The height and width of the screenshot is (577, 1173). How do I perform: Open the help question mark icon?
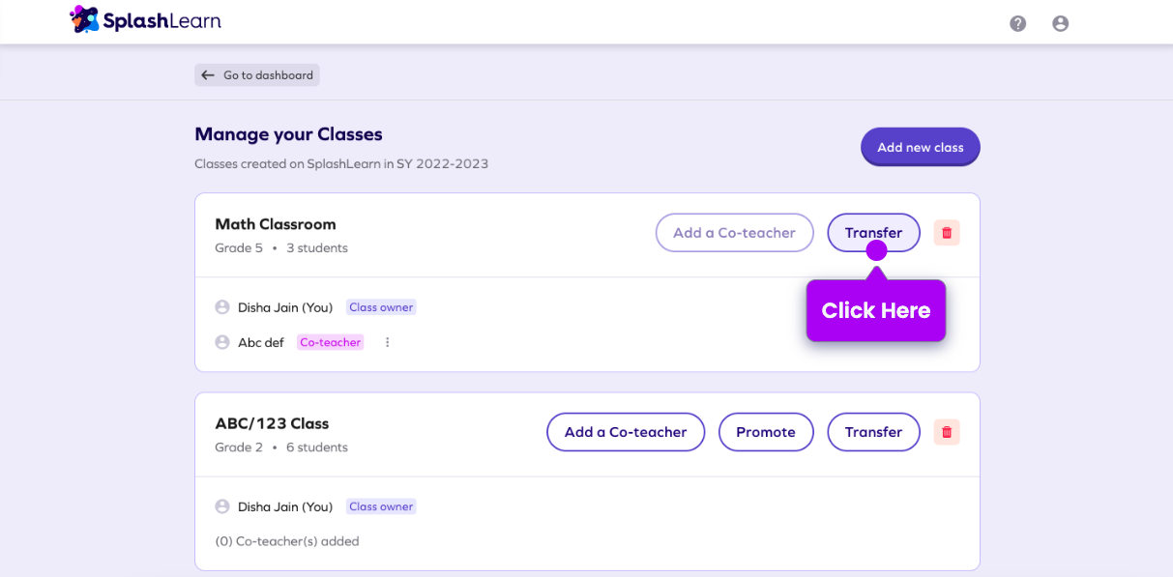click(1017, 23)
